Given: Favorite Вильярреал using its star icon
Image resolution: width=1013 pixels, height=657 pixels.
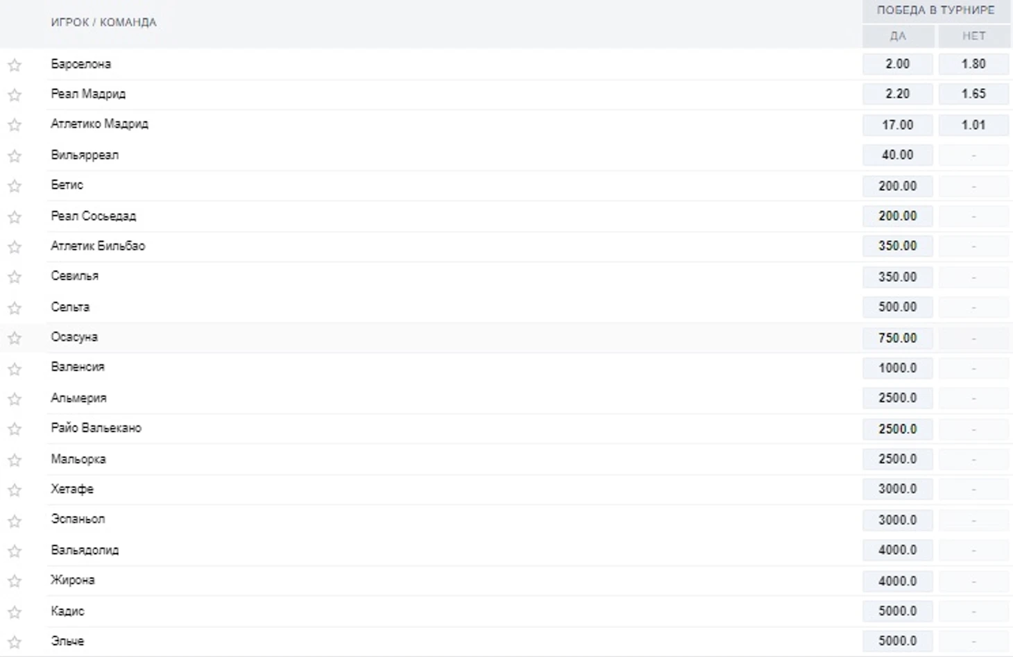Looking at the screenshot, I should coord(15,156).
